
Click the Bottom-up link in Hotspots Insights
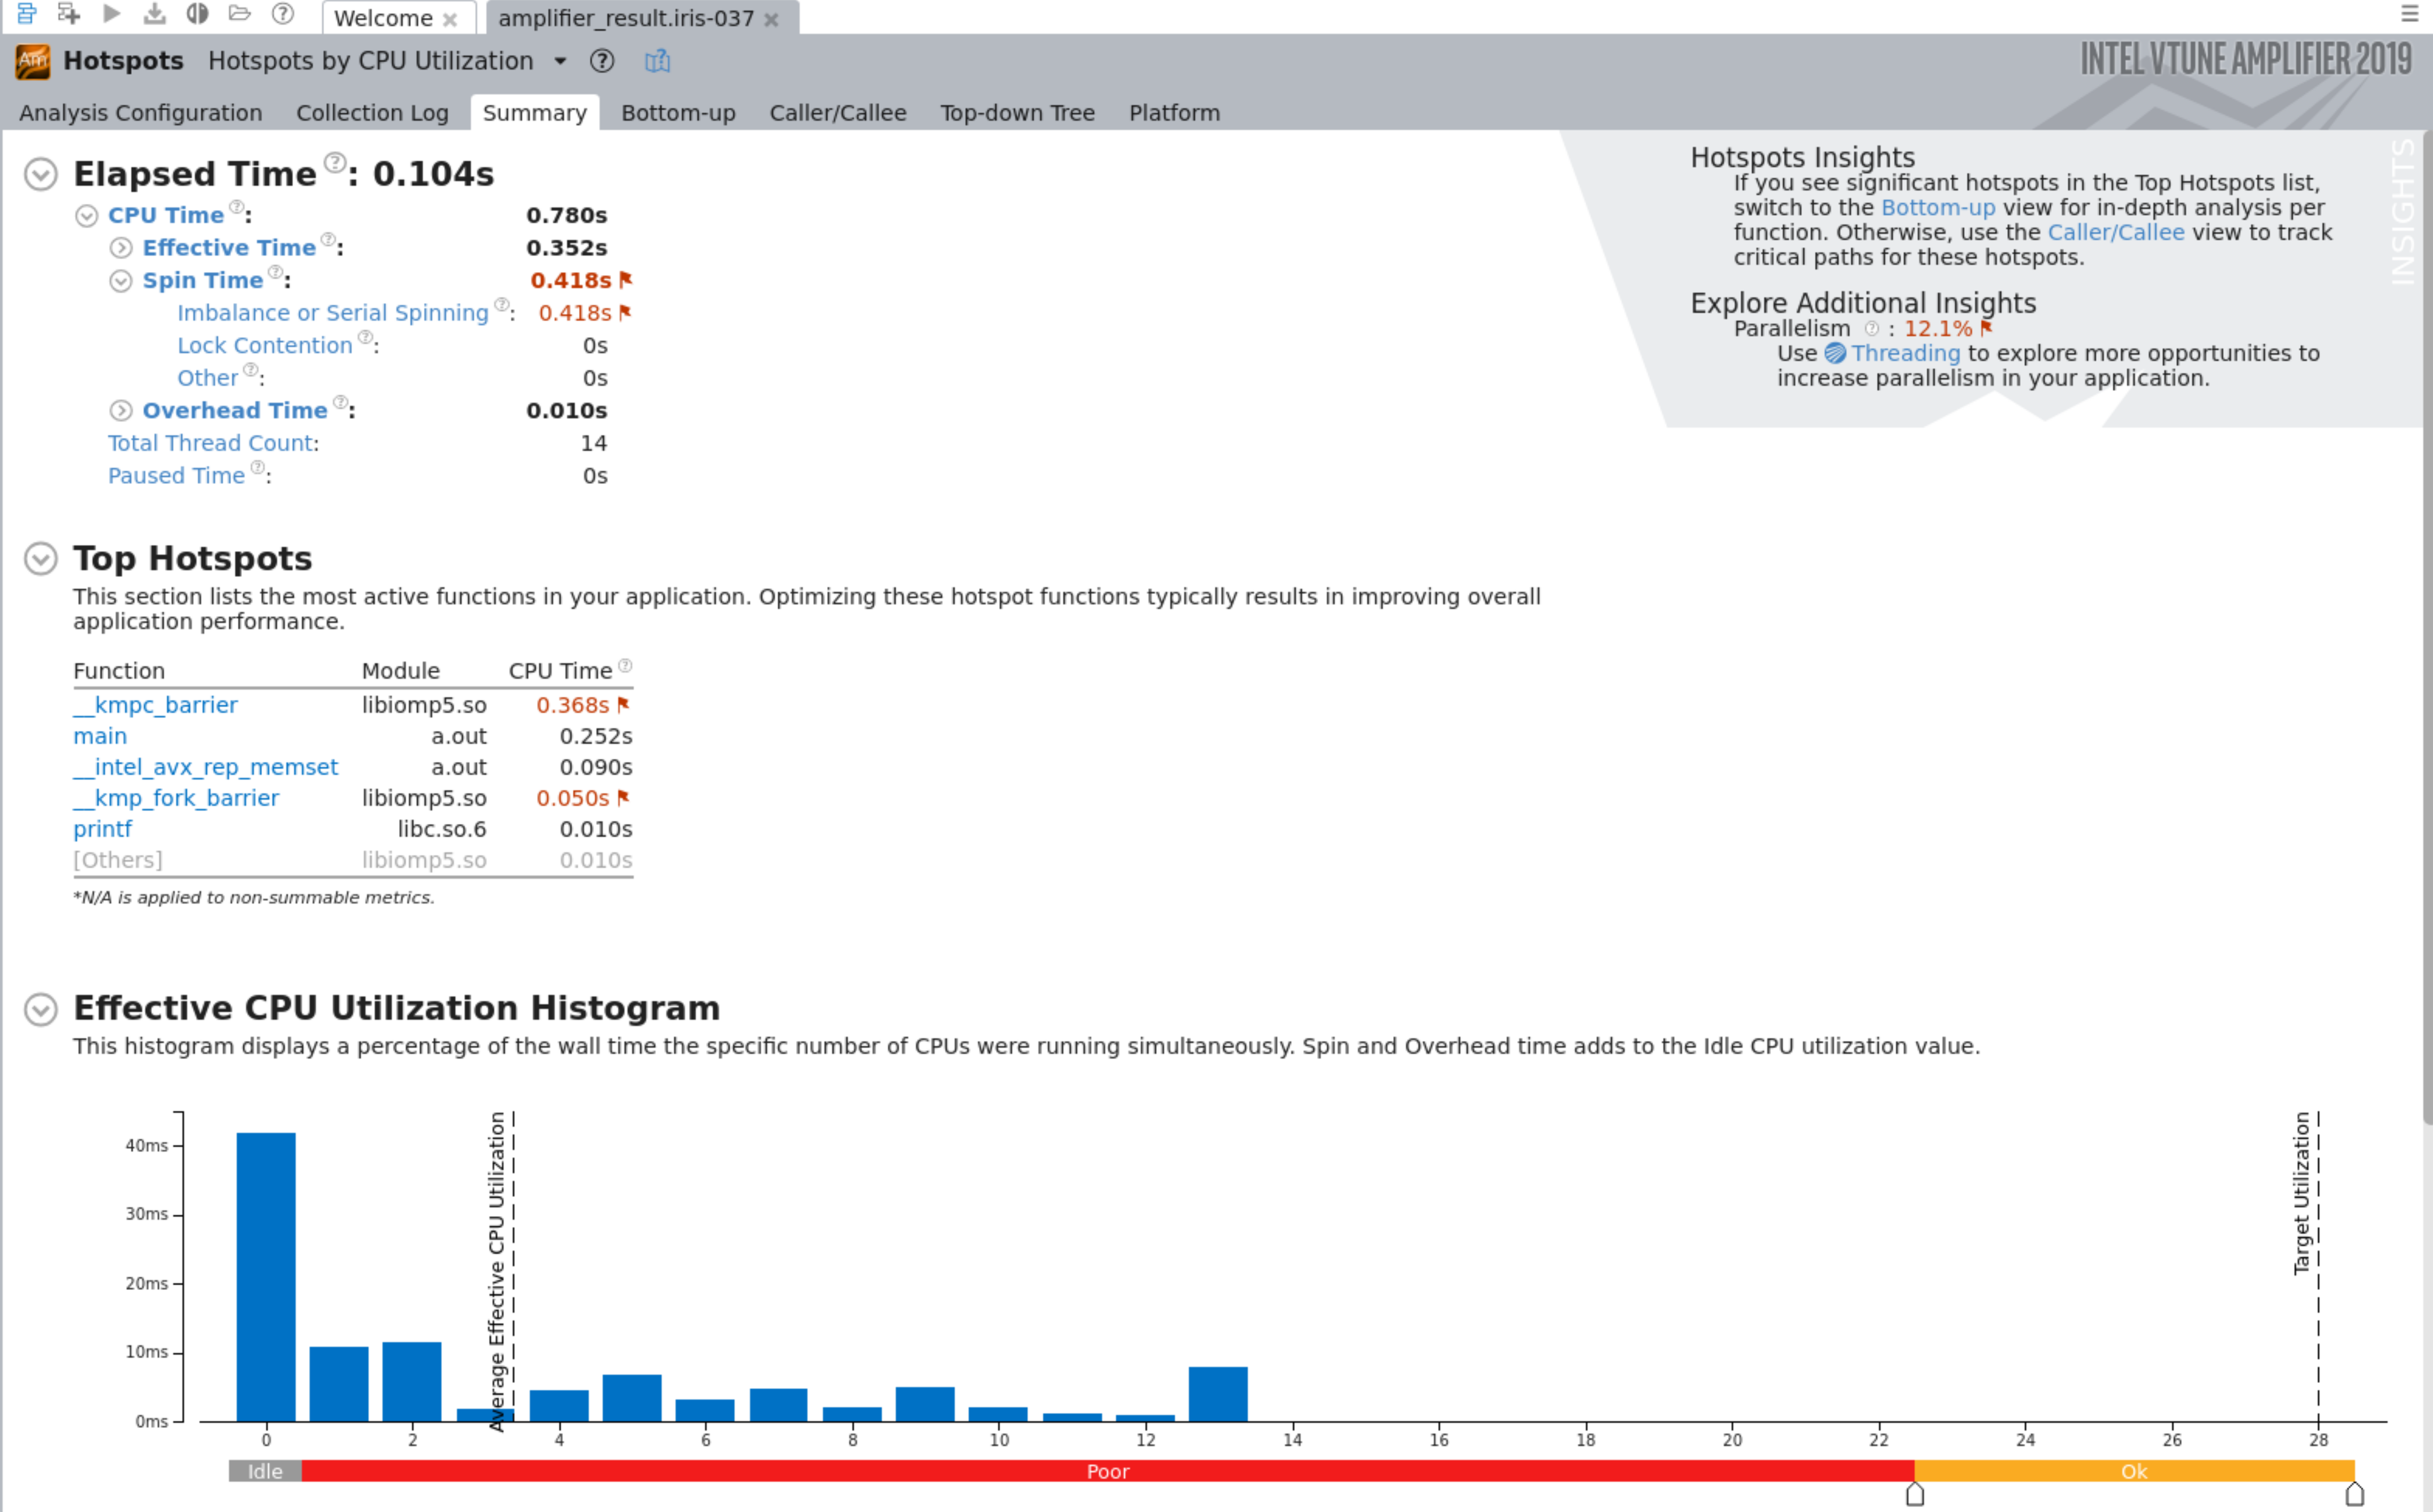[x=1938, y=207]
